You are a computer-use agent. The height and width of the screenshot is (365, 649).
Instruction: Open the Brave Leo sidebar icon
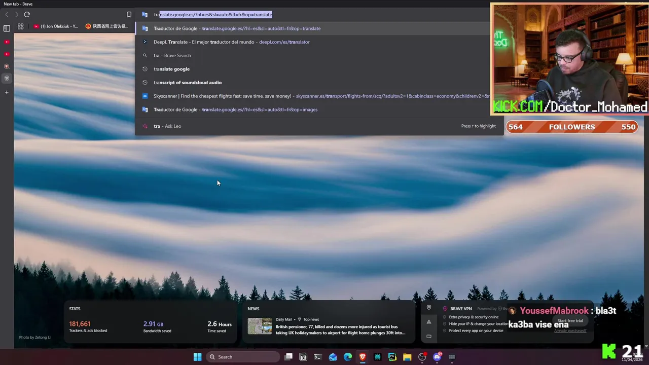click(x=7, y=66)
